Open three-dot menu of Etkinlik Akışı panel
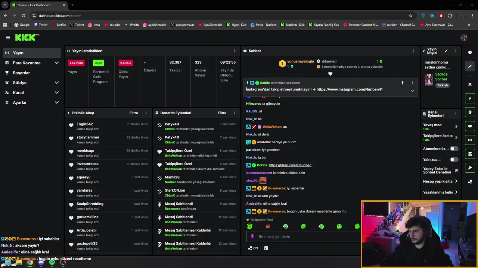This screenshot has height=268, width=478. click(x=146, y=113)
